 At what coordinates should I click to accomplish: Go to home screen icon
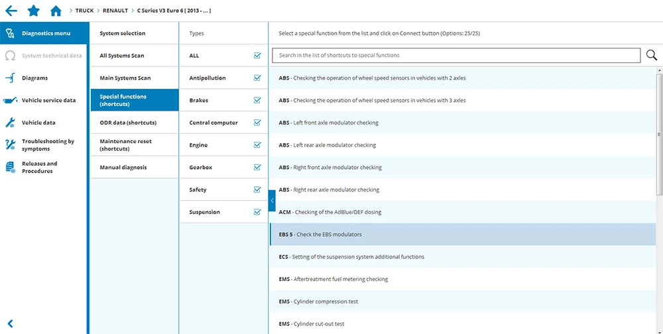[56, 11]
